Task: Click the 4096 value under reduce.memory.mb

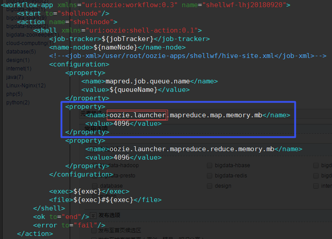Action: click(x=122, y=157)
